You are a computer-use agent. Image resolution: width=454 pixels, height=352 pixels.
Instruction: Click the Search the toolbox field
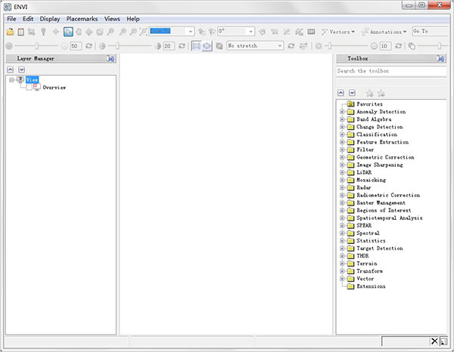pos(391,71)
